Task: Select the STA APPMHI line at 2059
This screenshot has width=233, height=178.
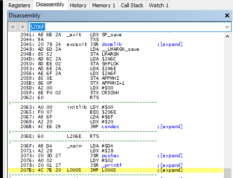Action: coord(70,78)
